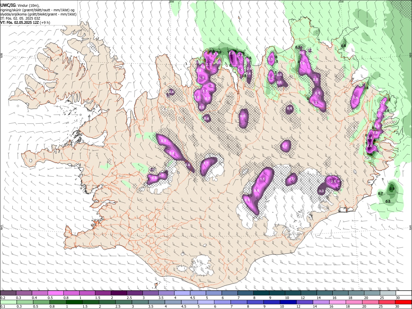The image size is (412, 309).
Task: Click the deep blue 10–12 swatch in the bottom legend row
Action: click(x=288, y=302)
